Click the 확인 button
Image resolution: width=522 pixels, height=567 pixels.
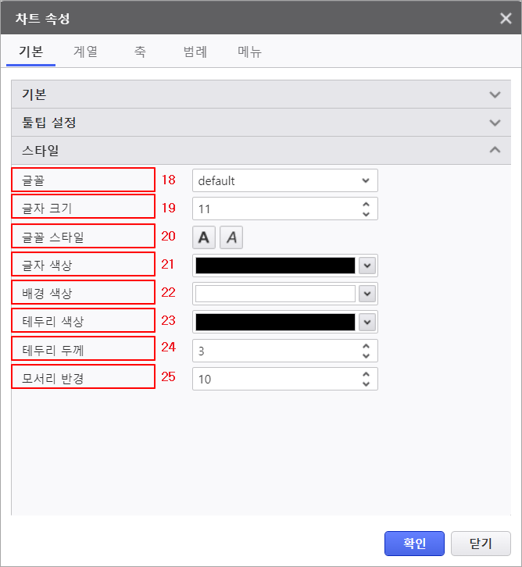pos(414,544)
